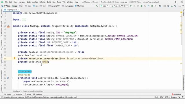Click the highlighted mMap variable
The height and width of the screenshot is (104, 185).
pos(45,62)
